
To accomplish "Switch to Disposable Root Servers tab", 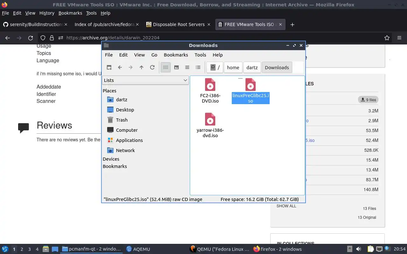I will tap(178, 24).
